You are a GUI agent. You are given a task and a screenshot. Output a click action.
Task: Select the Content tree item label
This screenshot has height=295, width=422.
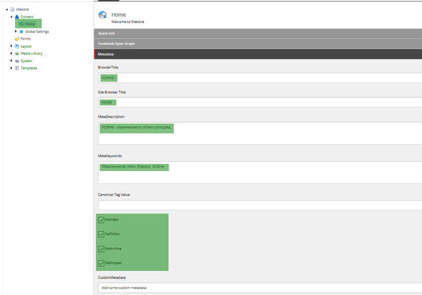pyautogui.click(x=27, y=17)
